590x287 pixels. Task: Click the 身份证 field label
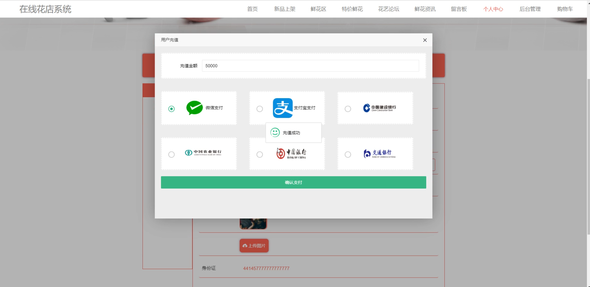[209, 268]
